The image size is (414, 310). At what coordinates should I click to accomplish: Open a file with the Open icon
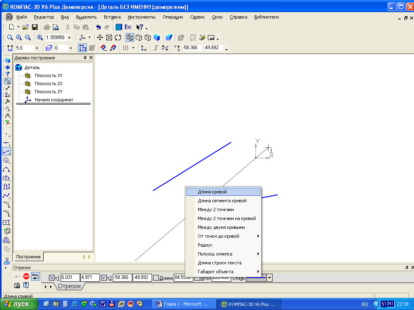25,27
